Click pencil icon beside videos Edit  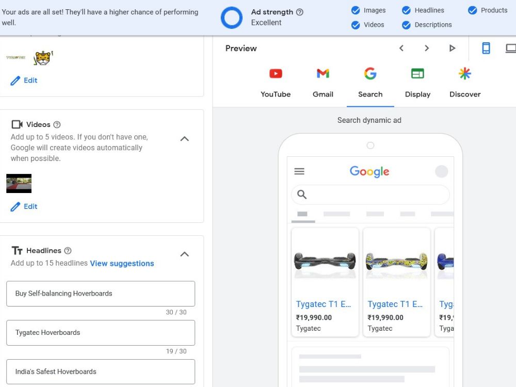tap(15, 207)
